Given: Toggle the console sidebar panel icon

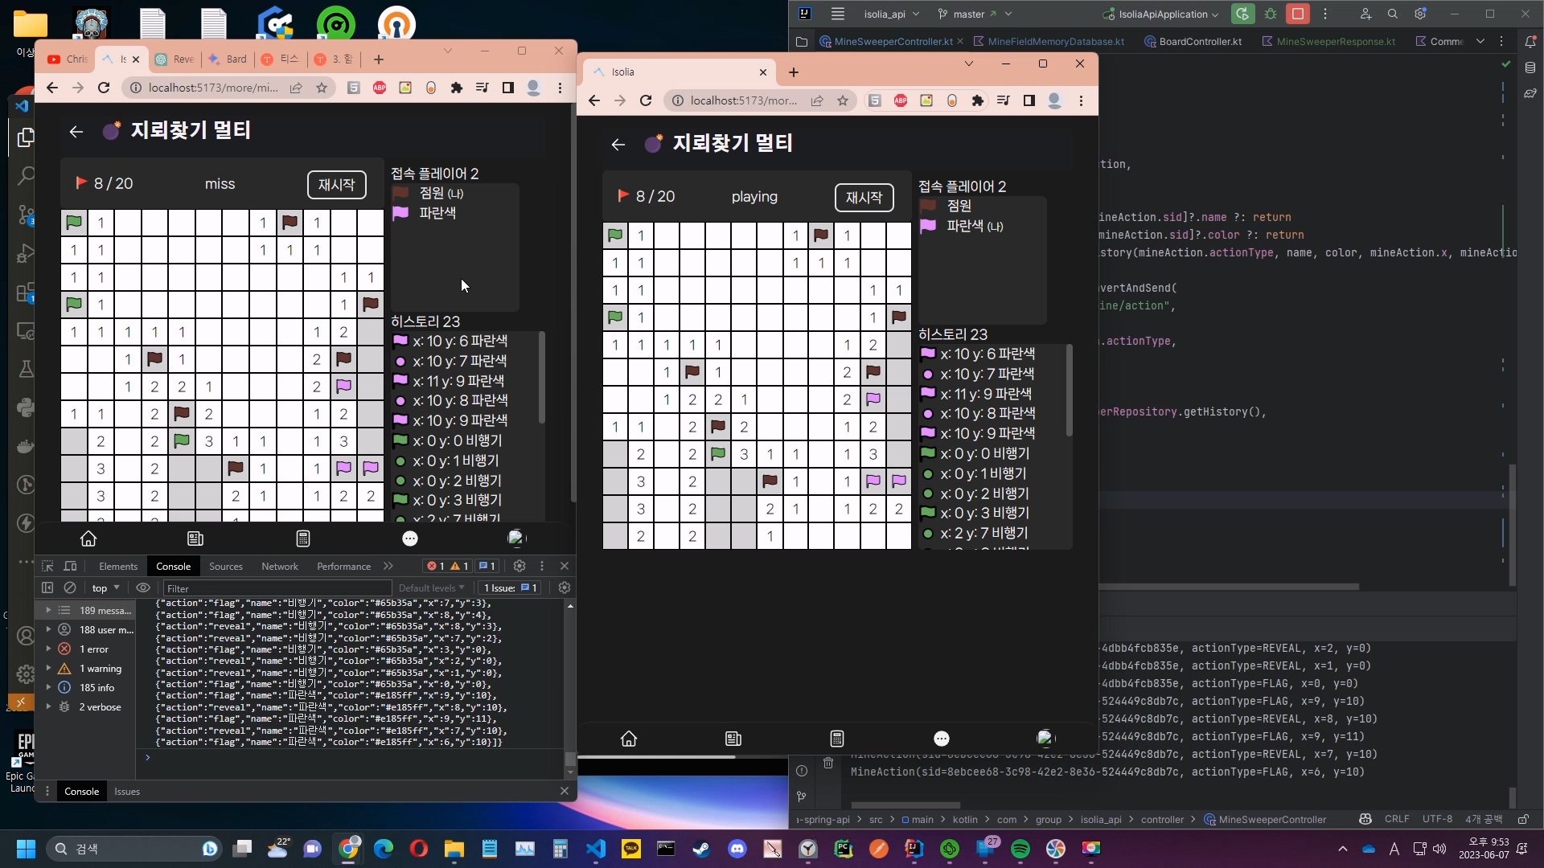Looking at the screenshot, I should click(47, 588).
